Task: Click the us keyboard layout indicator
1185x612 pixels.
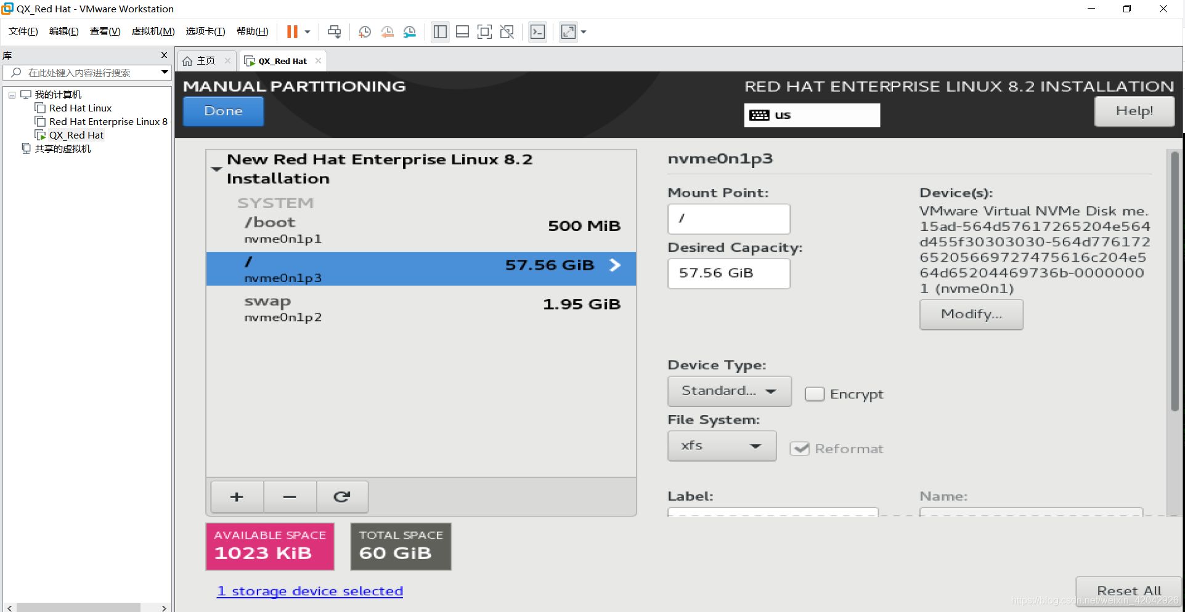Action: click(x=812, y=115)
